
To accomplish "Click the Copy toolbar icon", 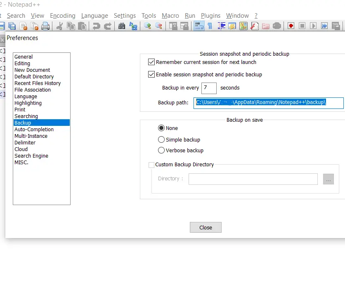I will point(71,26).
